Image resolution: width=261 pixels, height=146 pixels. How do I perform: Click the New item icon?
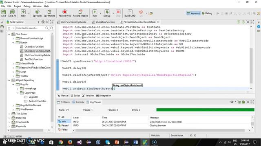23,13
